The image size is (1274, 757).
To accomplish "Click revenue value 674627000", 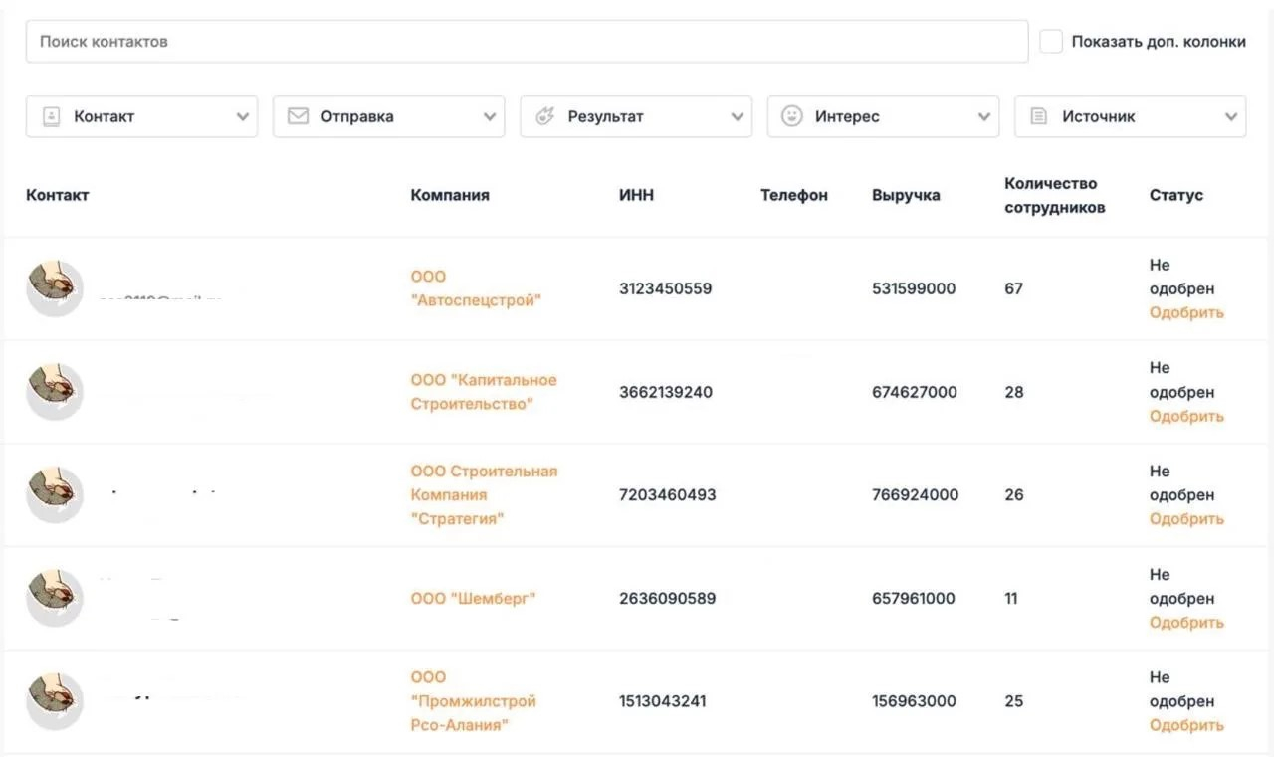I will pos(915,392).
